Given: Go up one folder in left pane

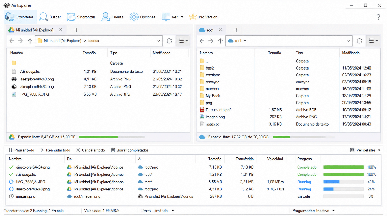Looking at the screenshot, I should [x=30, y=41].
